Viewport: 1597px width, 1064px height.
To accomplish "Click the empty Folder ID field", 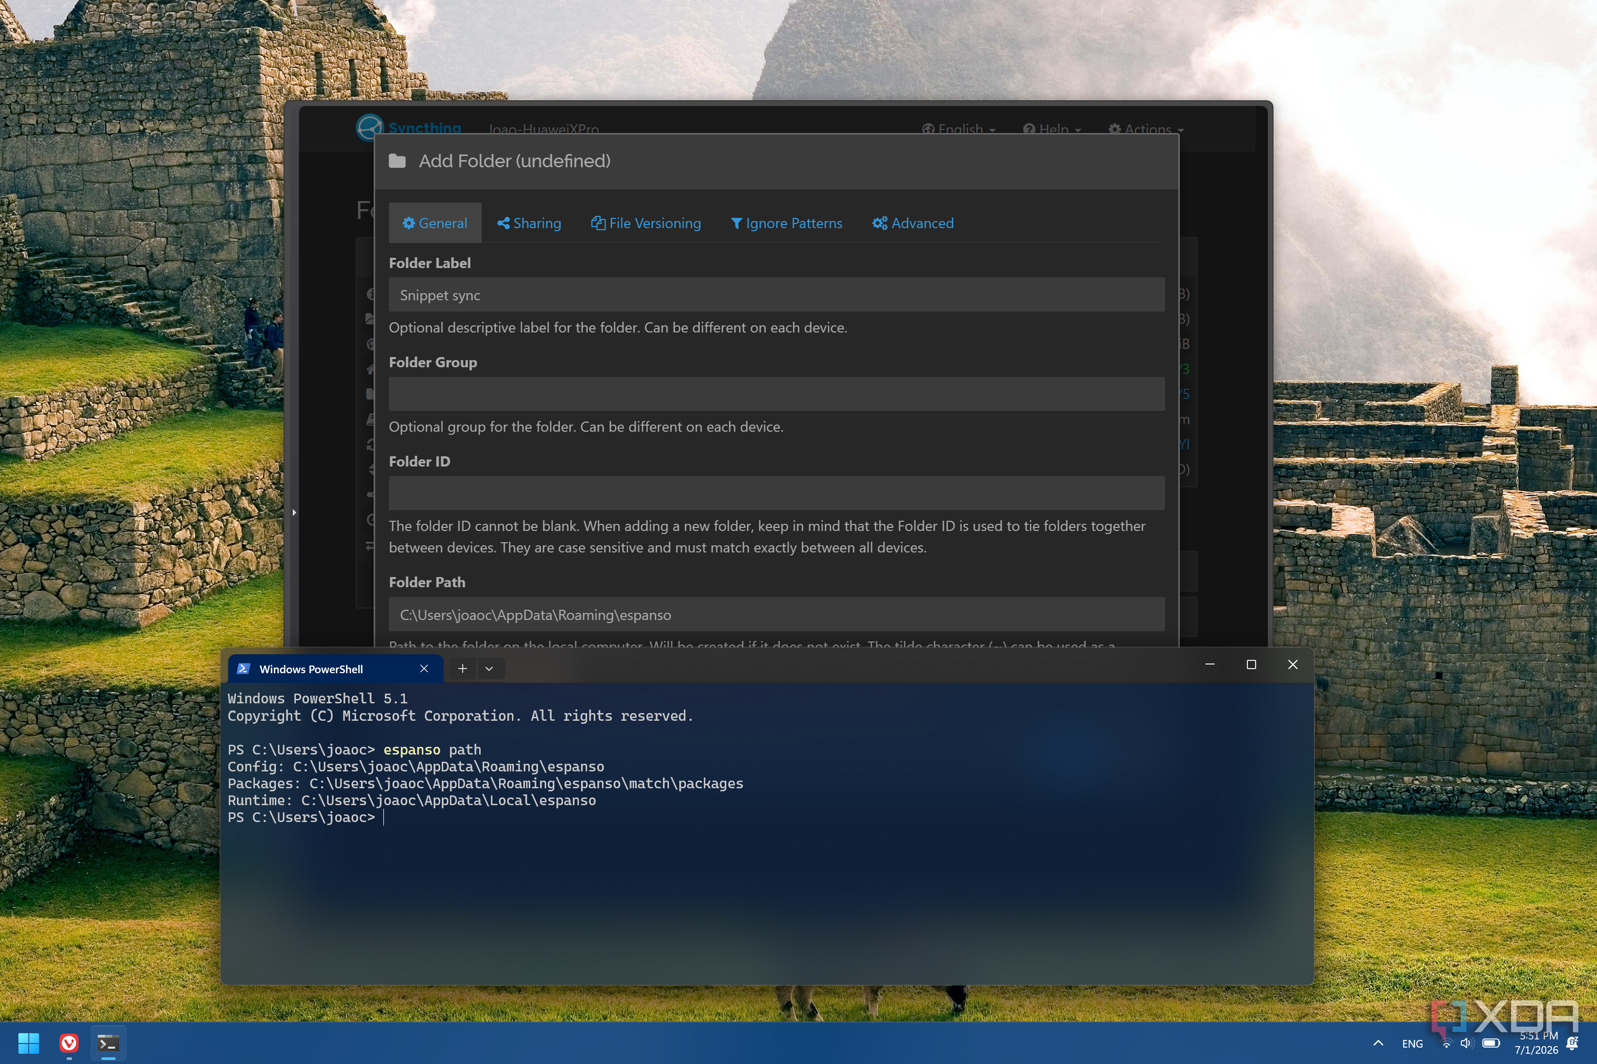I will point(776,493).
